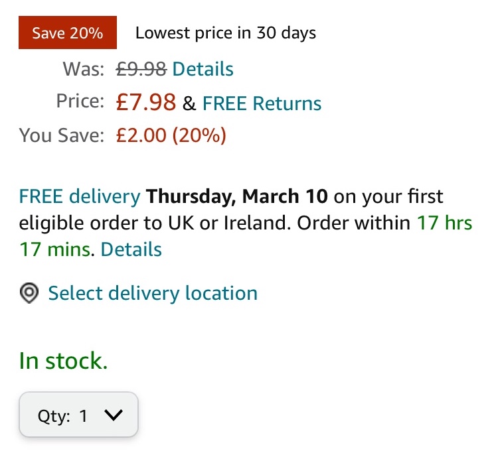Click the Thursday, March 10 delivery date

237,196
